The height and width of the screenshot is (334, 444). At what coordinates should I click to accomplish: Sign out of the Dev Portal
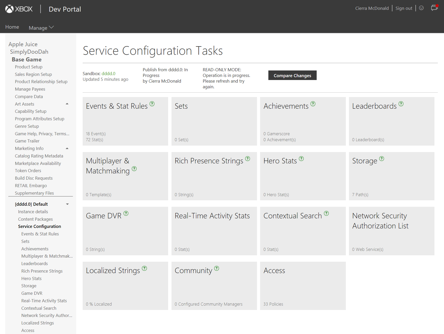tap(404, 8)
